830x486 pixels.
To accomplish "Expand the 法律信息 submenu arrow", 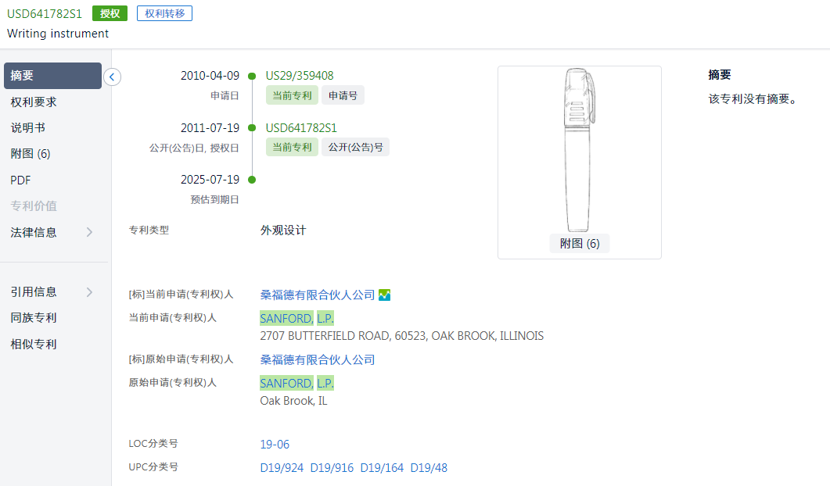I will click(x=89, y=232).
